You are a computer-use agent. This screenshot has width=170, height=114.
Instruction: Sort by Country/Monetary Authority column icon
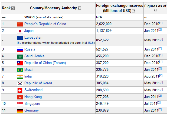click(x=79, y=8)
